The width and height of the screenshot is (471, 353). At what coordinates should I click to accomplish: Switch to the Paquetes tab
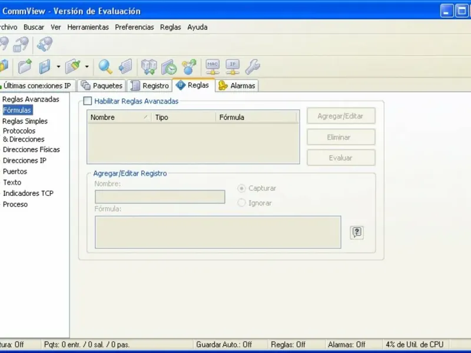(102, 85)
